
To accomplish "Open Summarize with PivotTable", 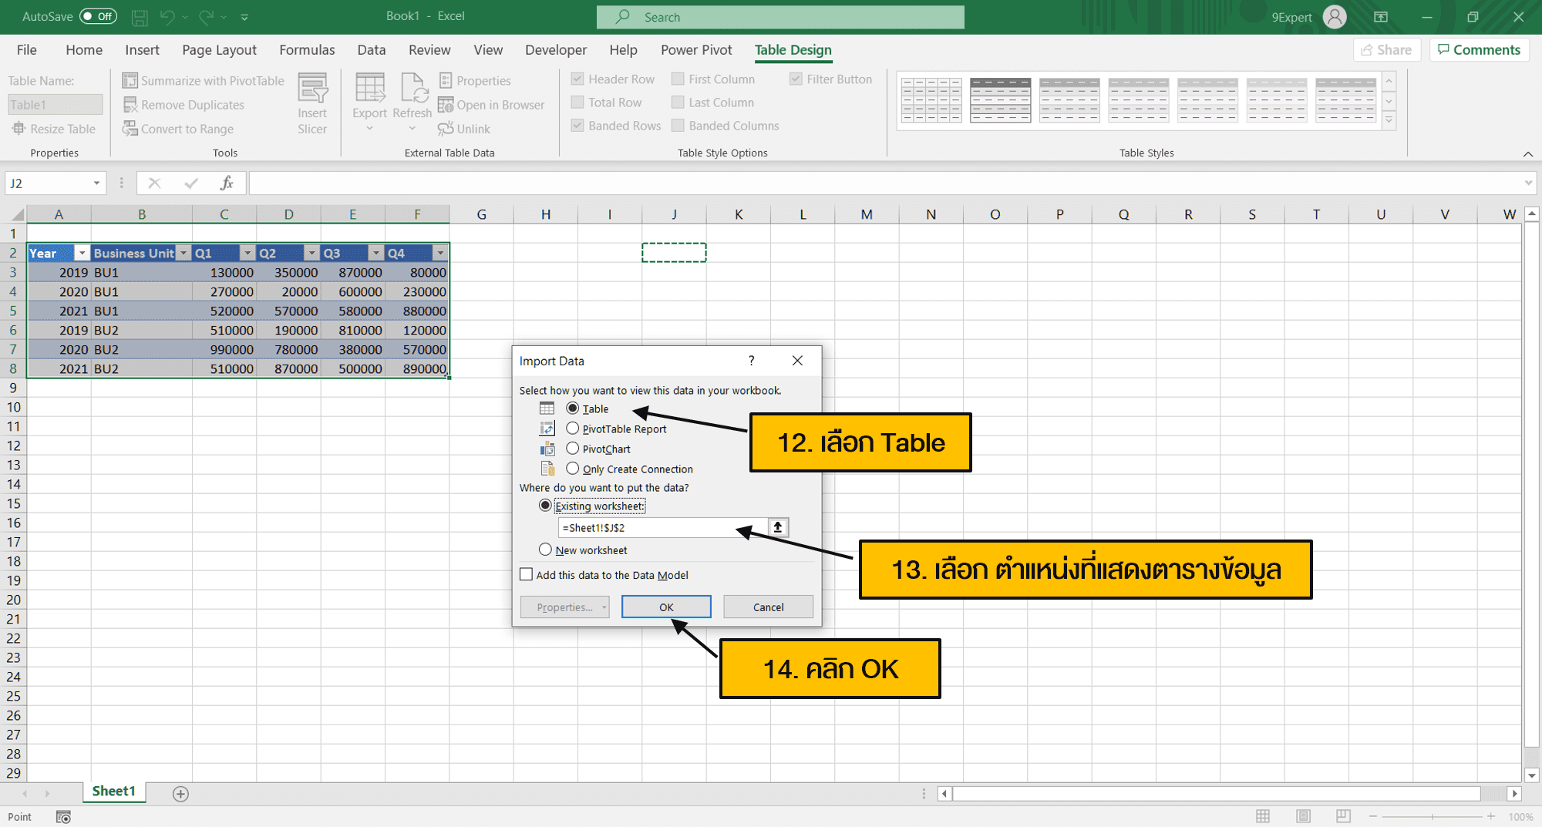I will pos(203,80).
